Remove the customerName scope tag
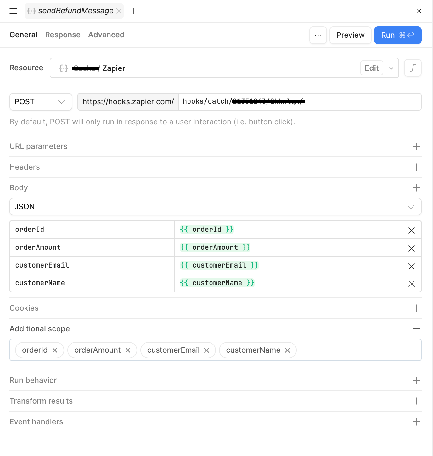Viewport: 433px width, 456px height. [x=287, y=350]
